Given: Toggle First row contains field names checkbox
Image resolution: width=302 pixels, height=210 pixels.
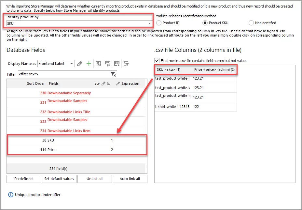Looking at the screenshot, I should 157,61.
